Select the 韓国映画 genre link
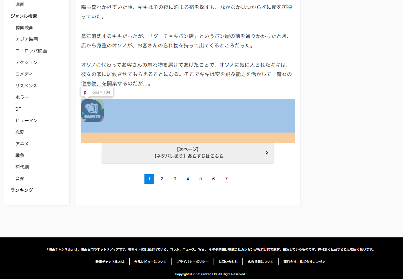 click(25, 27)
